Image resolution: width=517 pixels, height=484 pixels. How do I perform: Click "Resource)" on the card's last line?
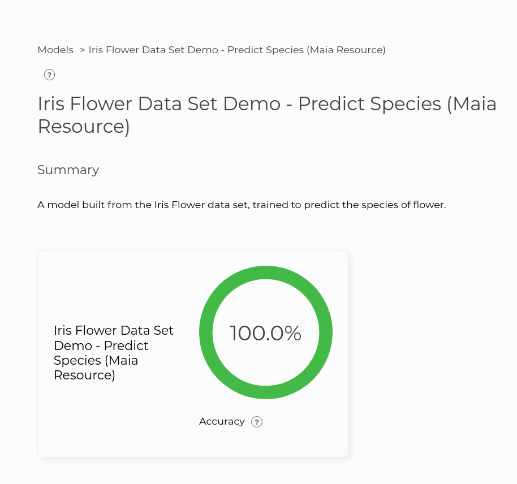[x=84, y=375]
